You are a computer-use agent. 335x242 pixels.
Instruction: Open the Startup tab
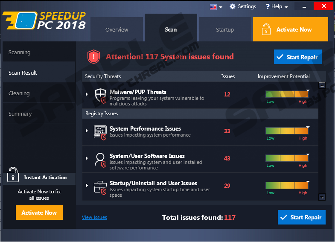(225, 29)
